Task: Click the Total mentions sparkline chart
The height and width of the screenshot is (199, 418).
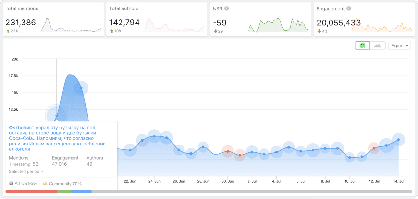Action: [x=71, y=25]
